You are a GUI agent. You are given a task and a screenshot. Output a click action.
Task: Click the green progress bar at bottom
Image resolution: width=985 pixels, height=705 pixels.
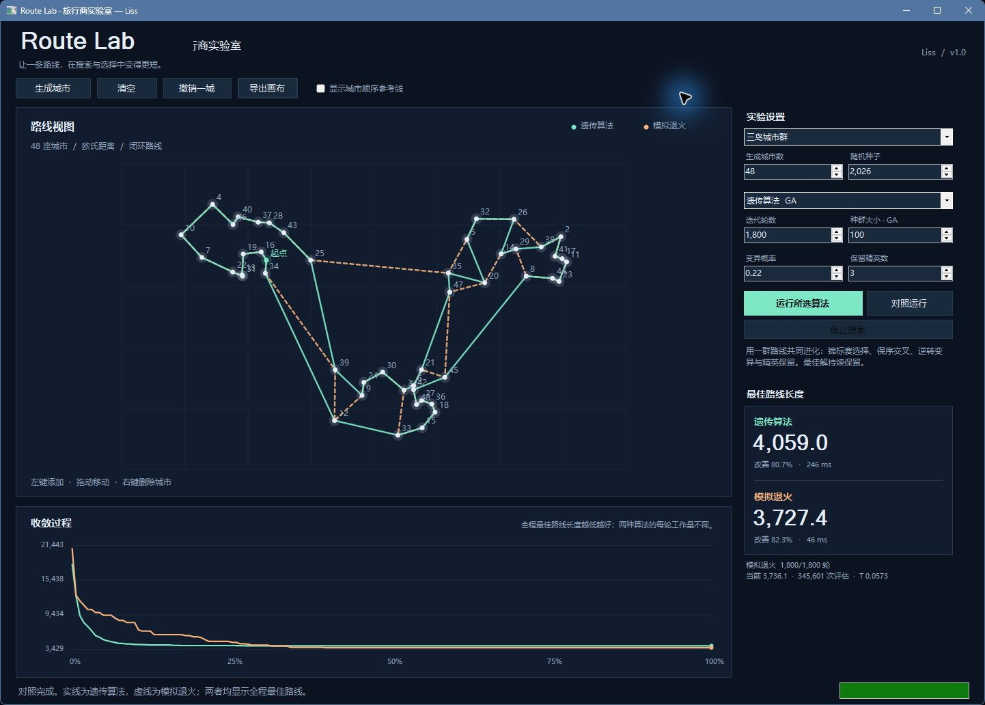coord(904,690)
